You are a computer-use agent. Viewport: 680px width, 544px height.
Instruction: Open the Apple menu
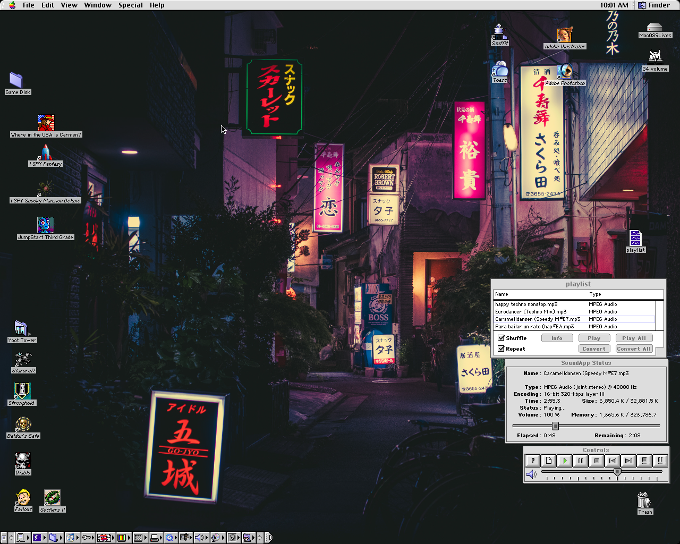tap(11, 5)
